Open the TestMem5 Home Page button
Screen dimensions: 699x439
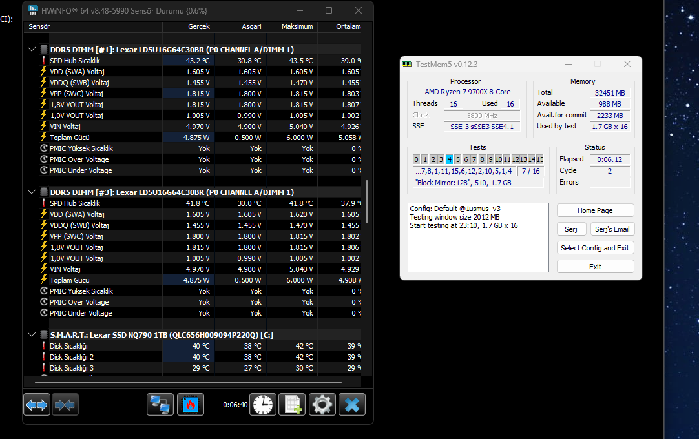coord(595,210)
